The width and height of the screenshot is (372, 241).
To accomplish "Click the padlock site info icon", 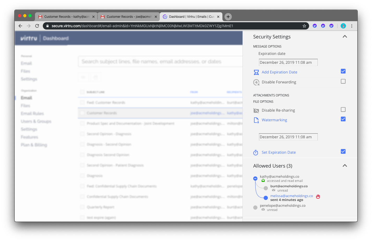I will (x=48, y=26).
